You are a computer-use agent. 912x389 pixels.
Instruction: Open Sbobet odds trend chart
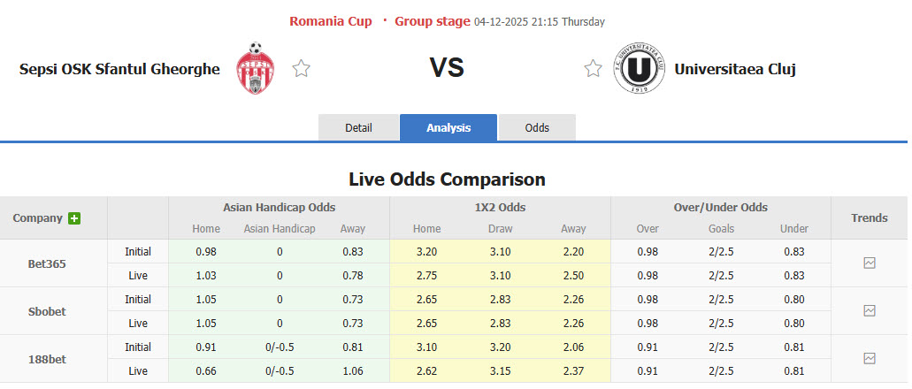pos(870,311)
